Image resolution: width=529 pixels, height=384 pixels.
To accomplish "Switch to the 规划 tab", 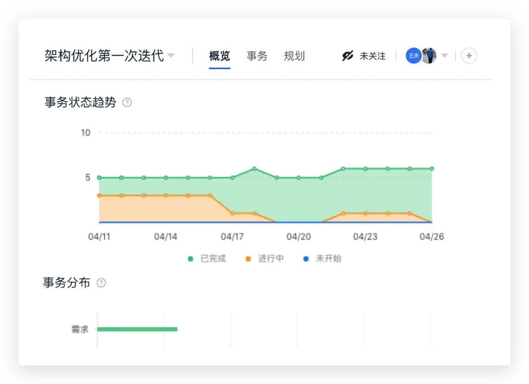I will coord(295,56).
